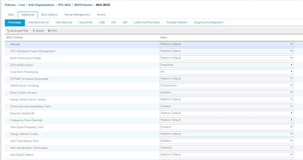Open Intel Speed Select dropdown
The height and width of the screenshot is (160, 303).
[x=226, y=154]
